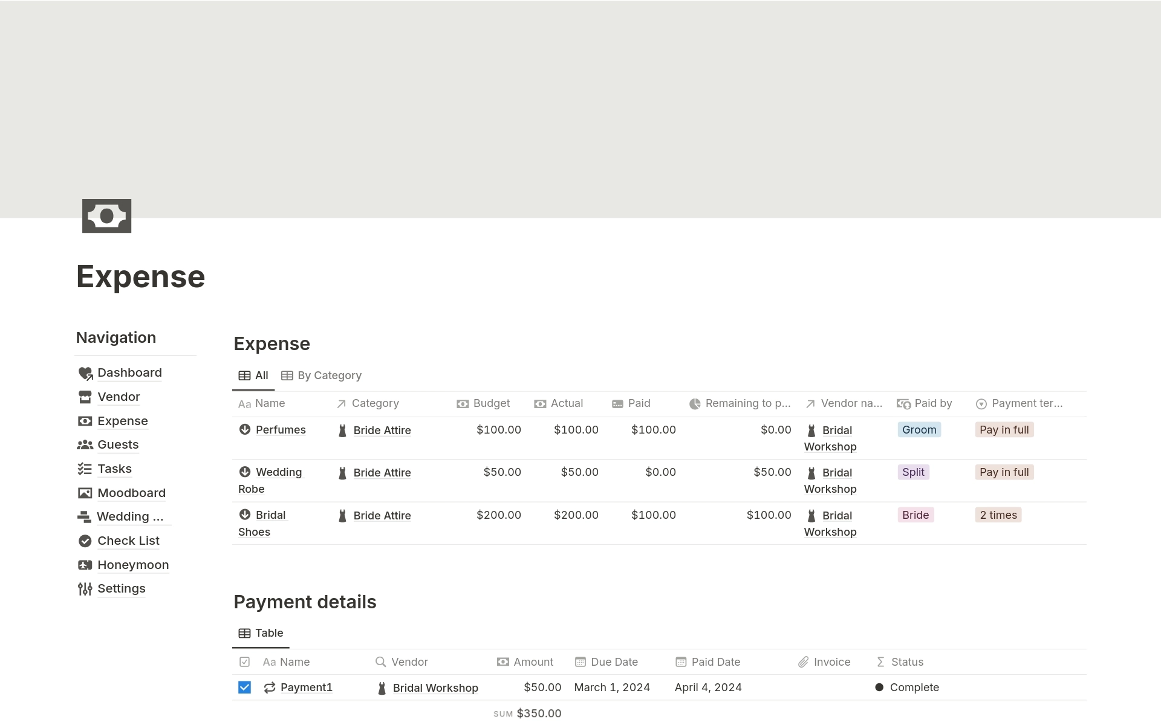Open the Payment1 entry
Image resolution: width=1161 pixels, height=725 pixels.
click(307, 688)
